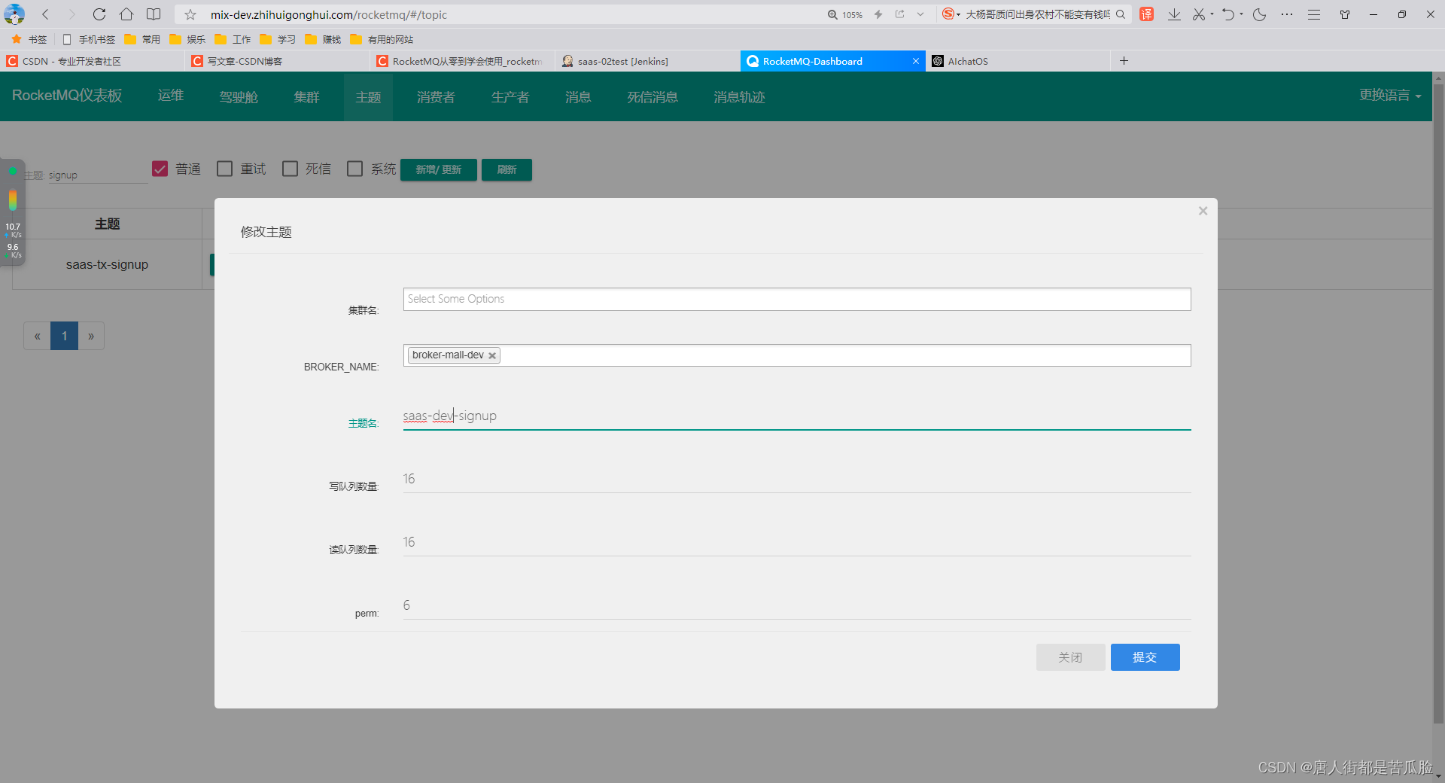The height and width of the screenshot is (783, 1445).
Task: Click the topic filter field containing signup
Action: coord(98,175)
